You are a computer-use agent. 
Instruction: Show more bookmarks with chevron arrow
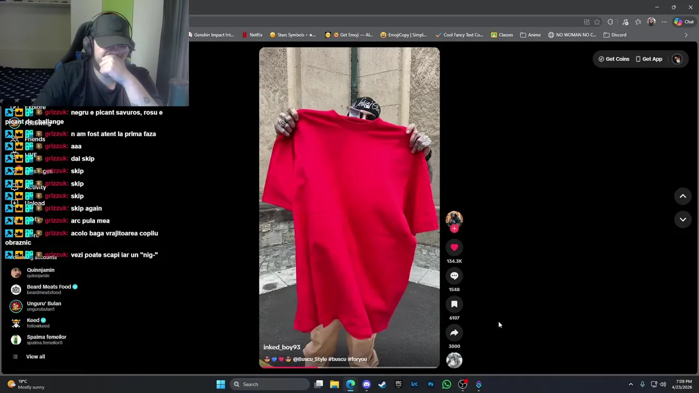click(x=686, y=35)
